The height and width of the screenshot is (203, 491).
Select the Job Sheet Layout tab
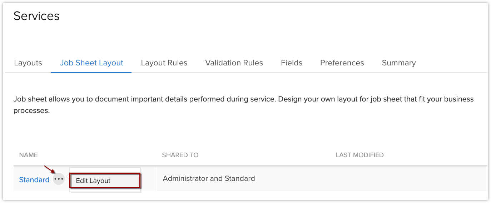tap(91, 63)
